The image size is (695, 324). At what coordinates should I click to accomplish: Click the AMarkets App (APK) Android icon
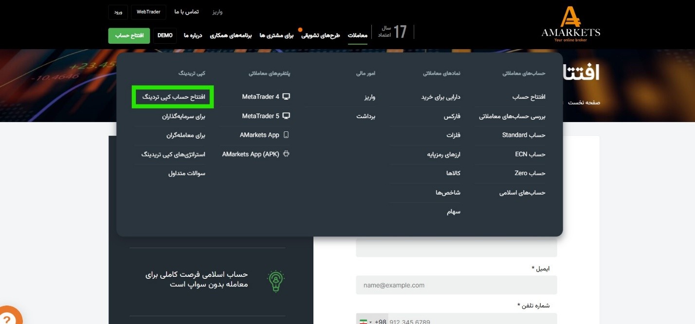click(286, 154)
